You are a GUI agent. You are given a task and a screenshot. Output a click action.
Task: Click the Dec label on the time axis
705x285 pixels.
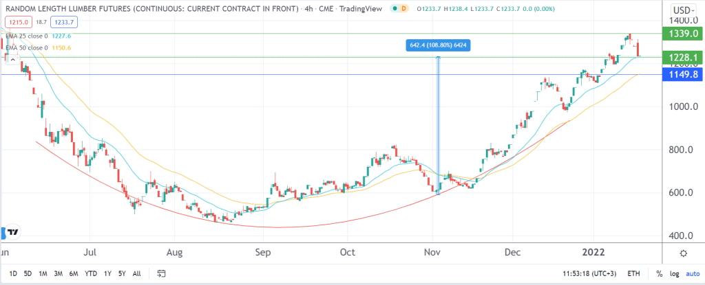pyautogui.click(x=512, y=253)
